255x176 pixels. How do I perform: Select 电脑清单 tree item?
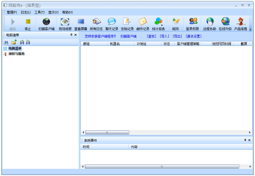[15, 49]
